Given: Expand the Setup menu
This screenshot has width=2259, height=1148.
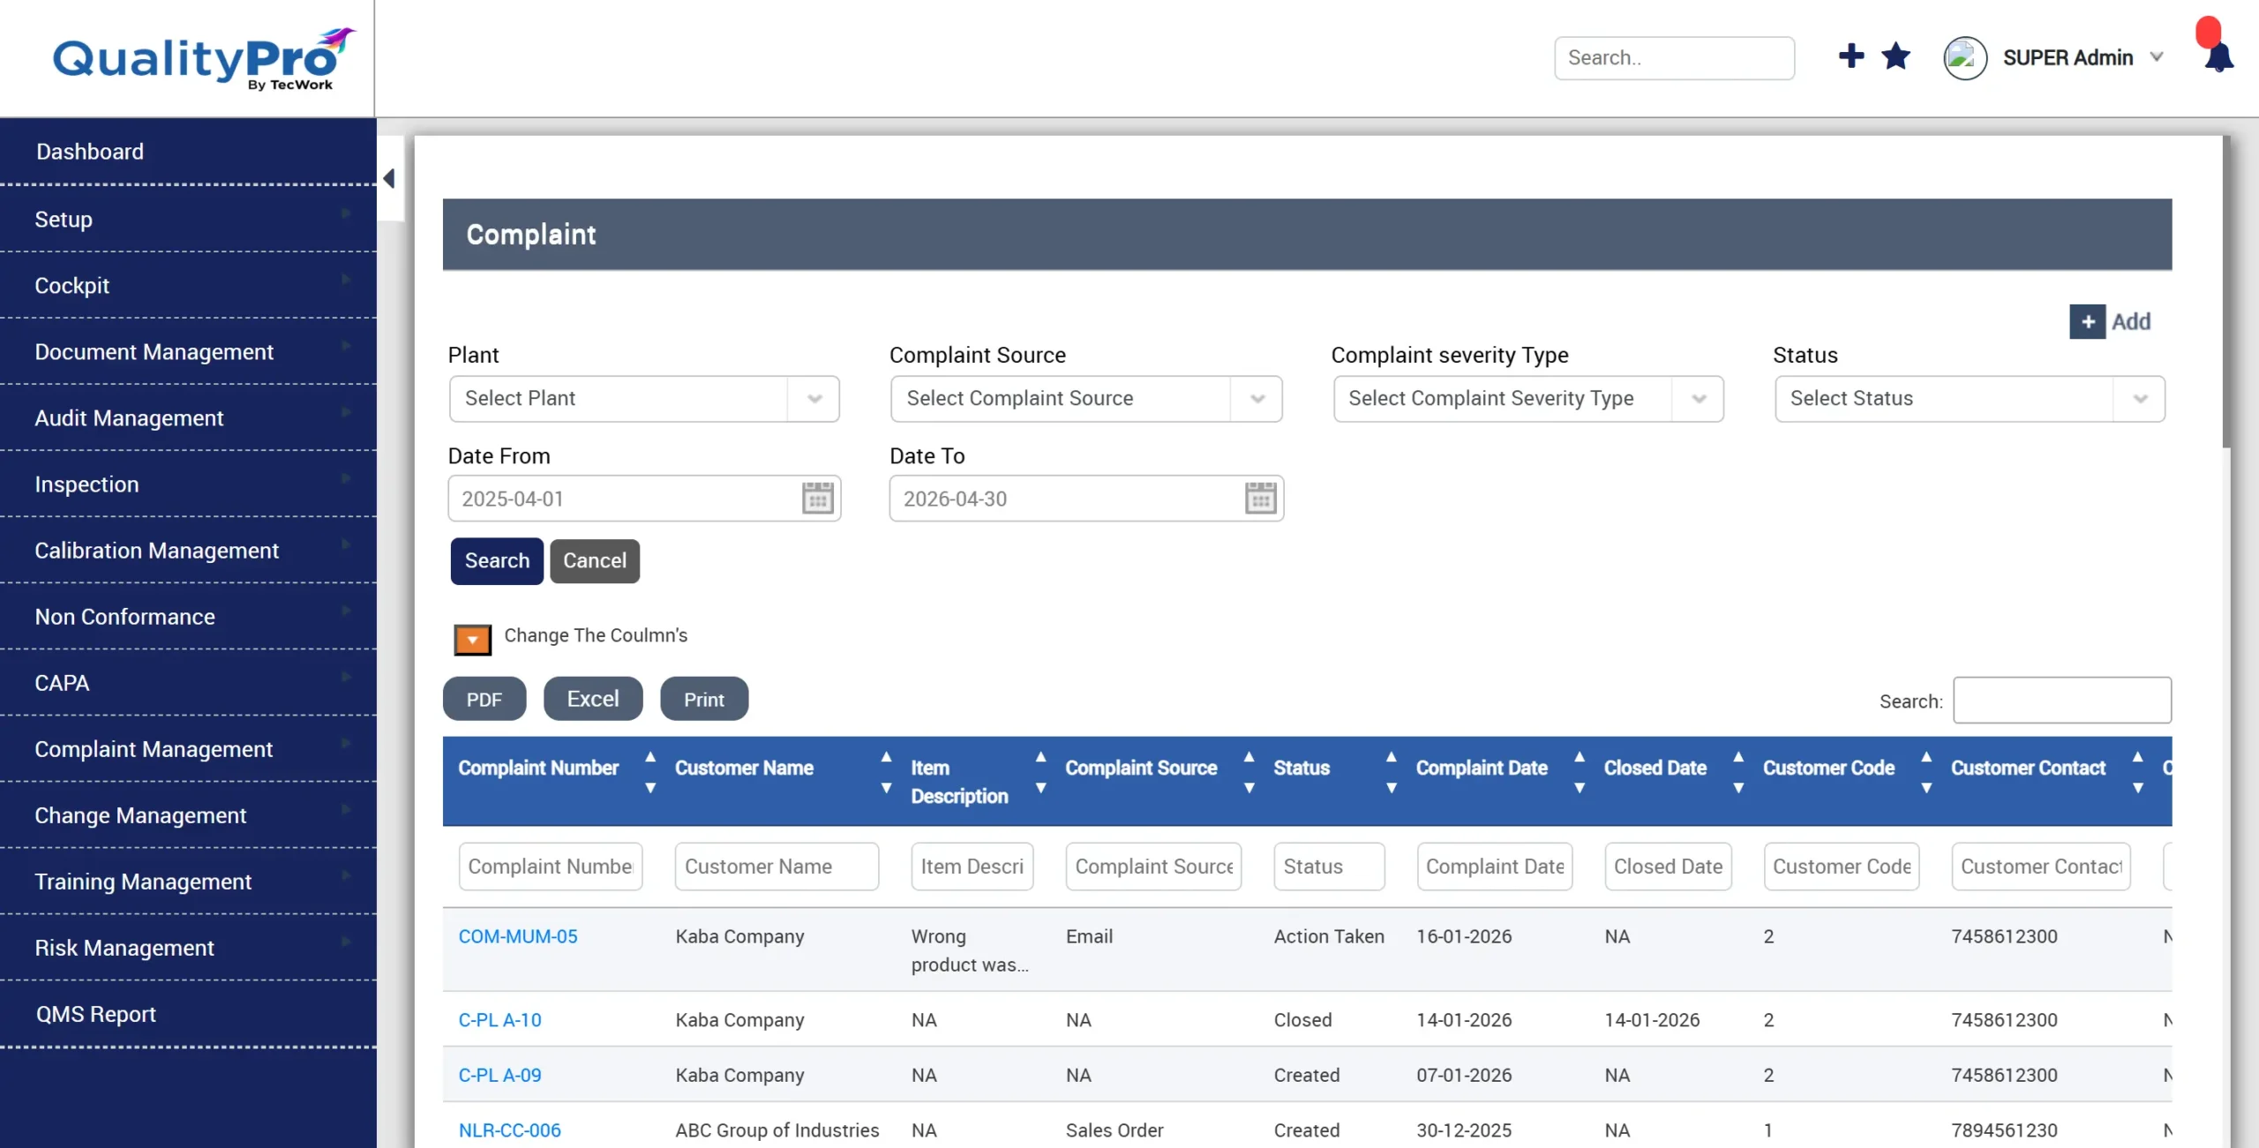Looking at the screenshot, I should point(188,219).
